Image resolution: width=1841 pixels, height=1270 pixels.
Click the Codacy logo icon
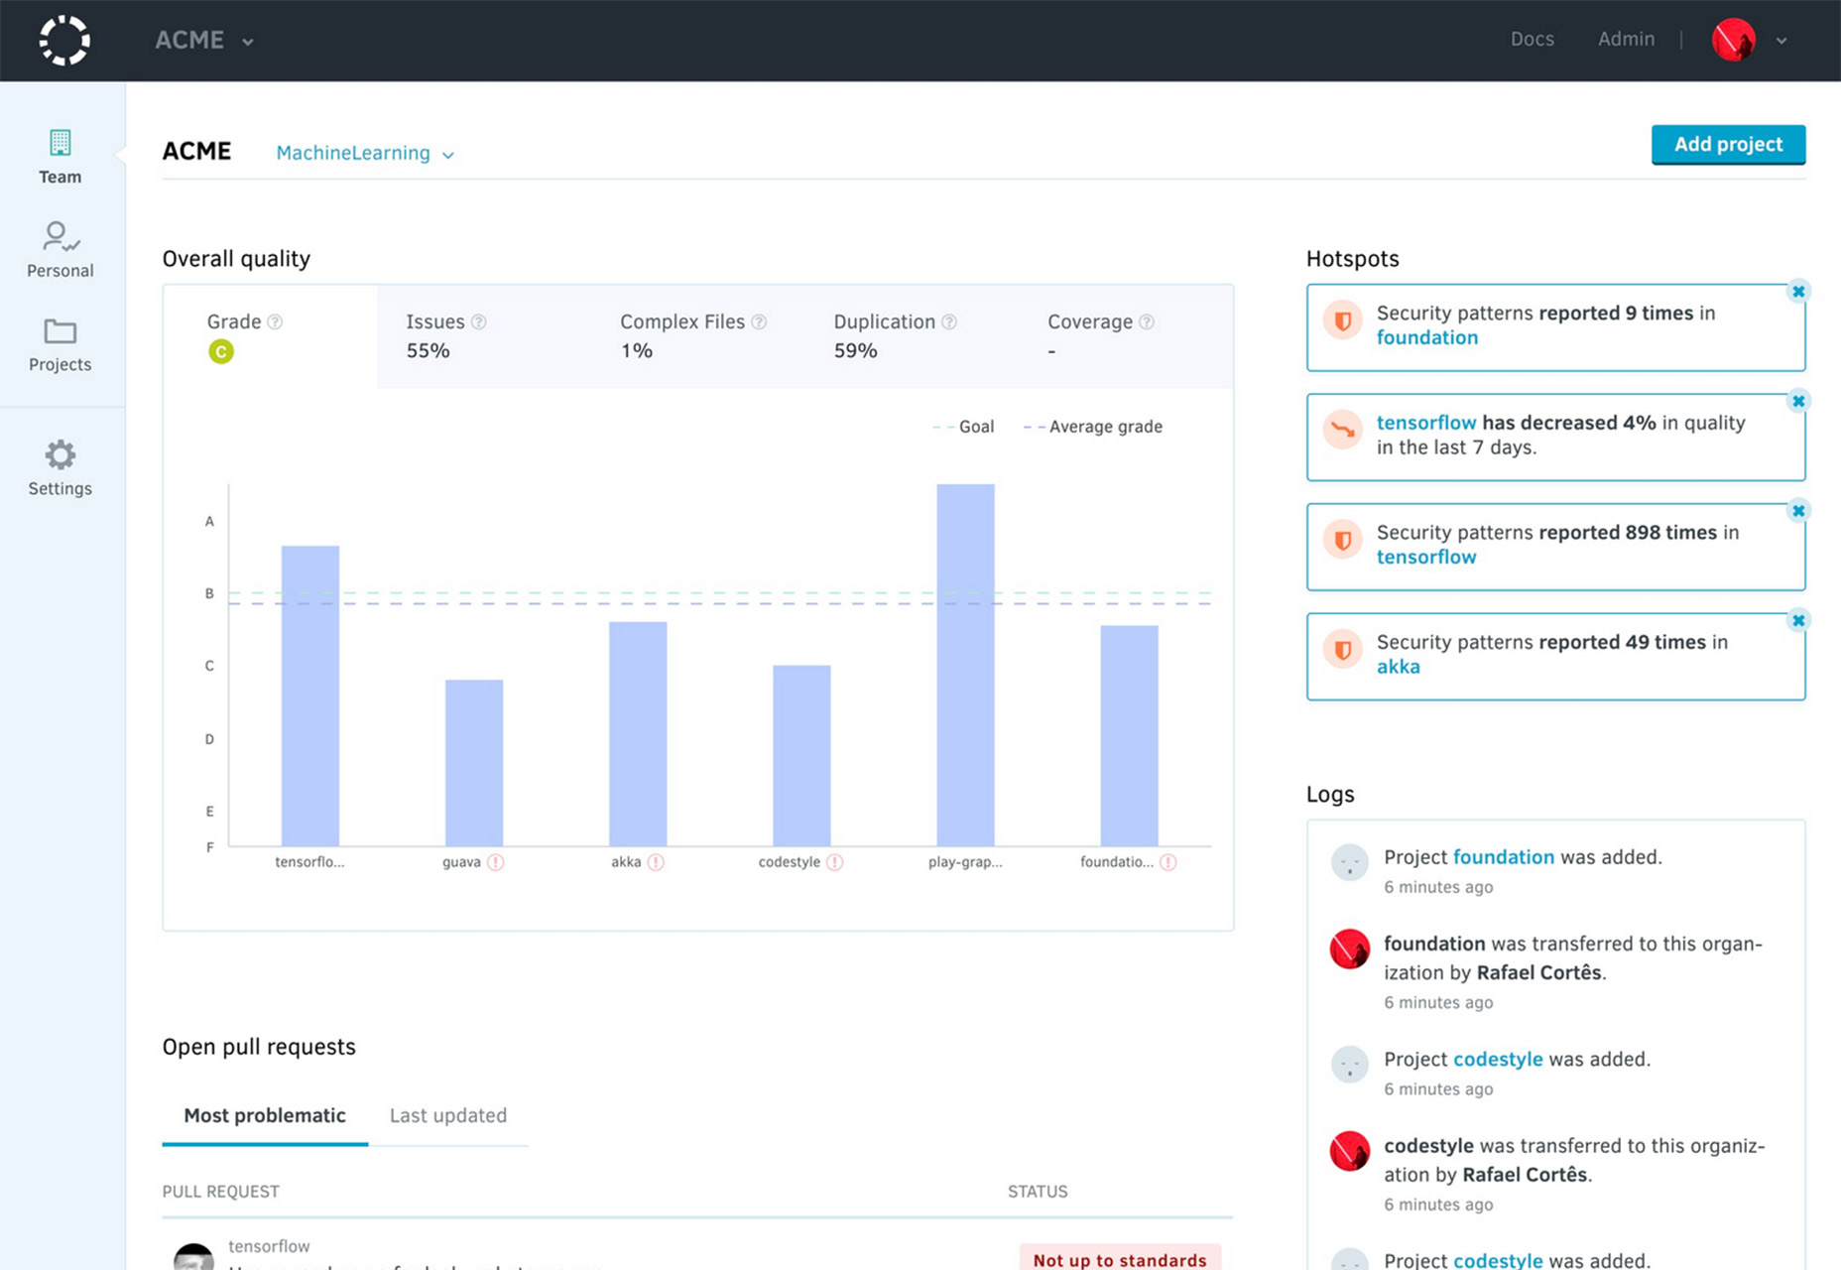pyautogui.click(x=64, y=41)
